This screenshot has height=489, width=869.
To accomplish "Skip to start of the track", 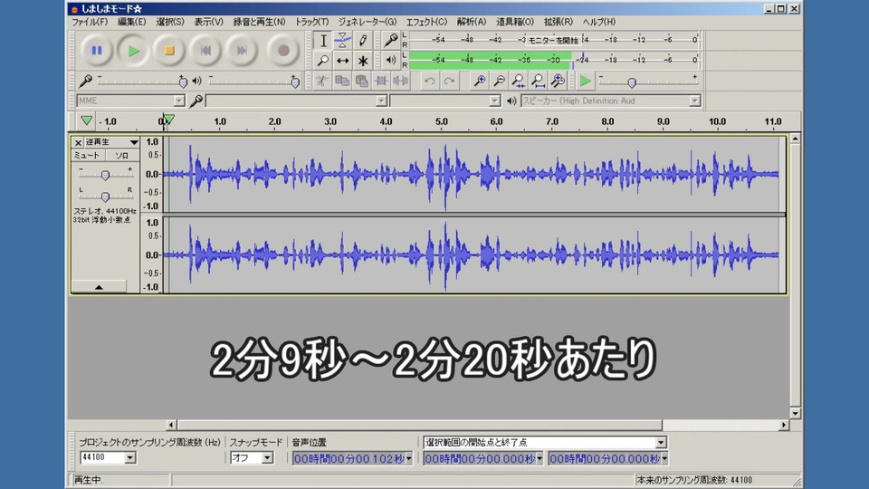I will pos(205,51).
